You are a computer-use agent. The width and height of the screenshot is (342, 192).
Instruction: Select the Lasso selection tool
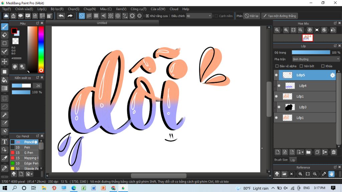(x=5, y=107)
